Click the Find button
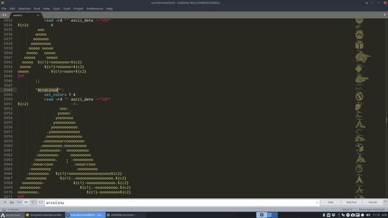This screenshot has width=388, height=218. point(330,202)
